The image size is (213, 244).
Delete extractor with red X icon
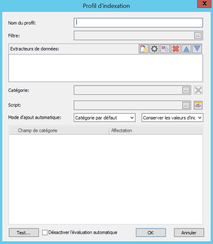coord(176,49)
